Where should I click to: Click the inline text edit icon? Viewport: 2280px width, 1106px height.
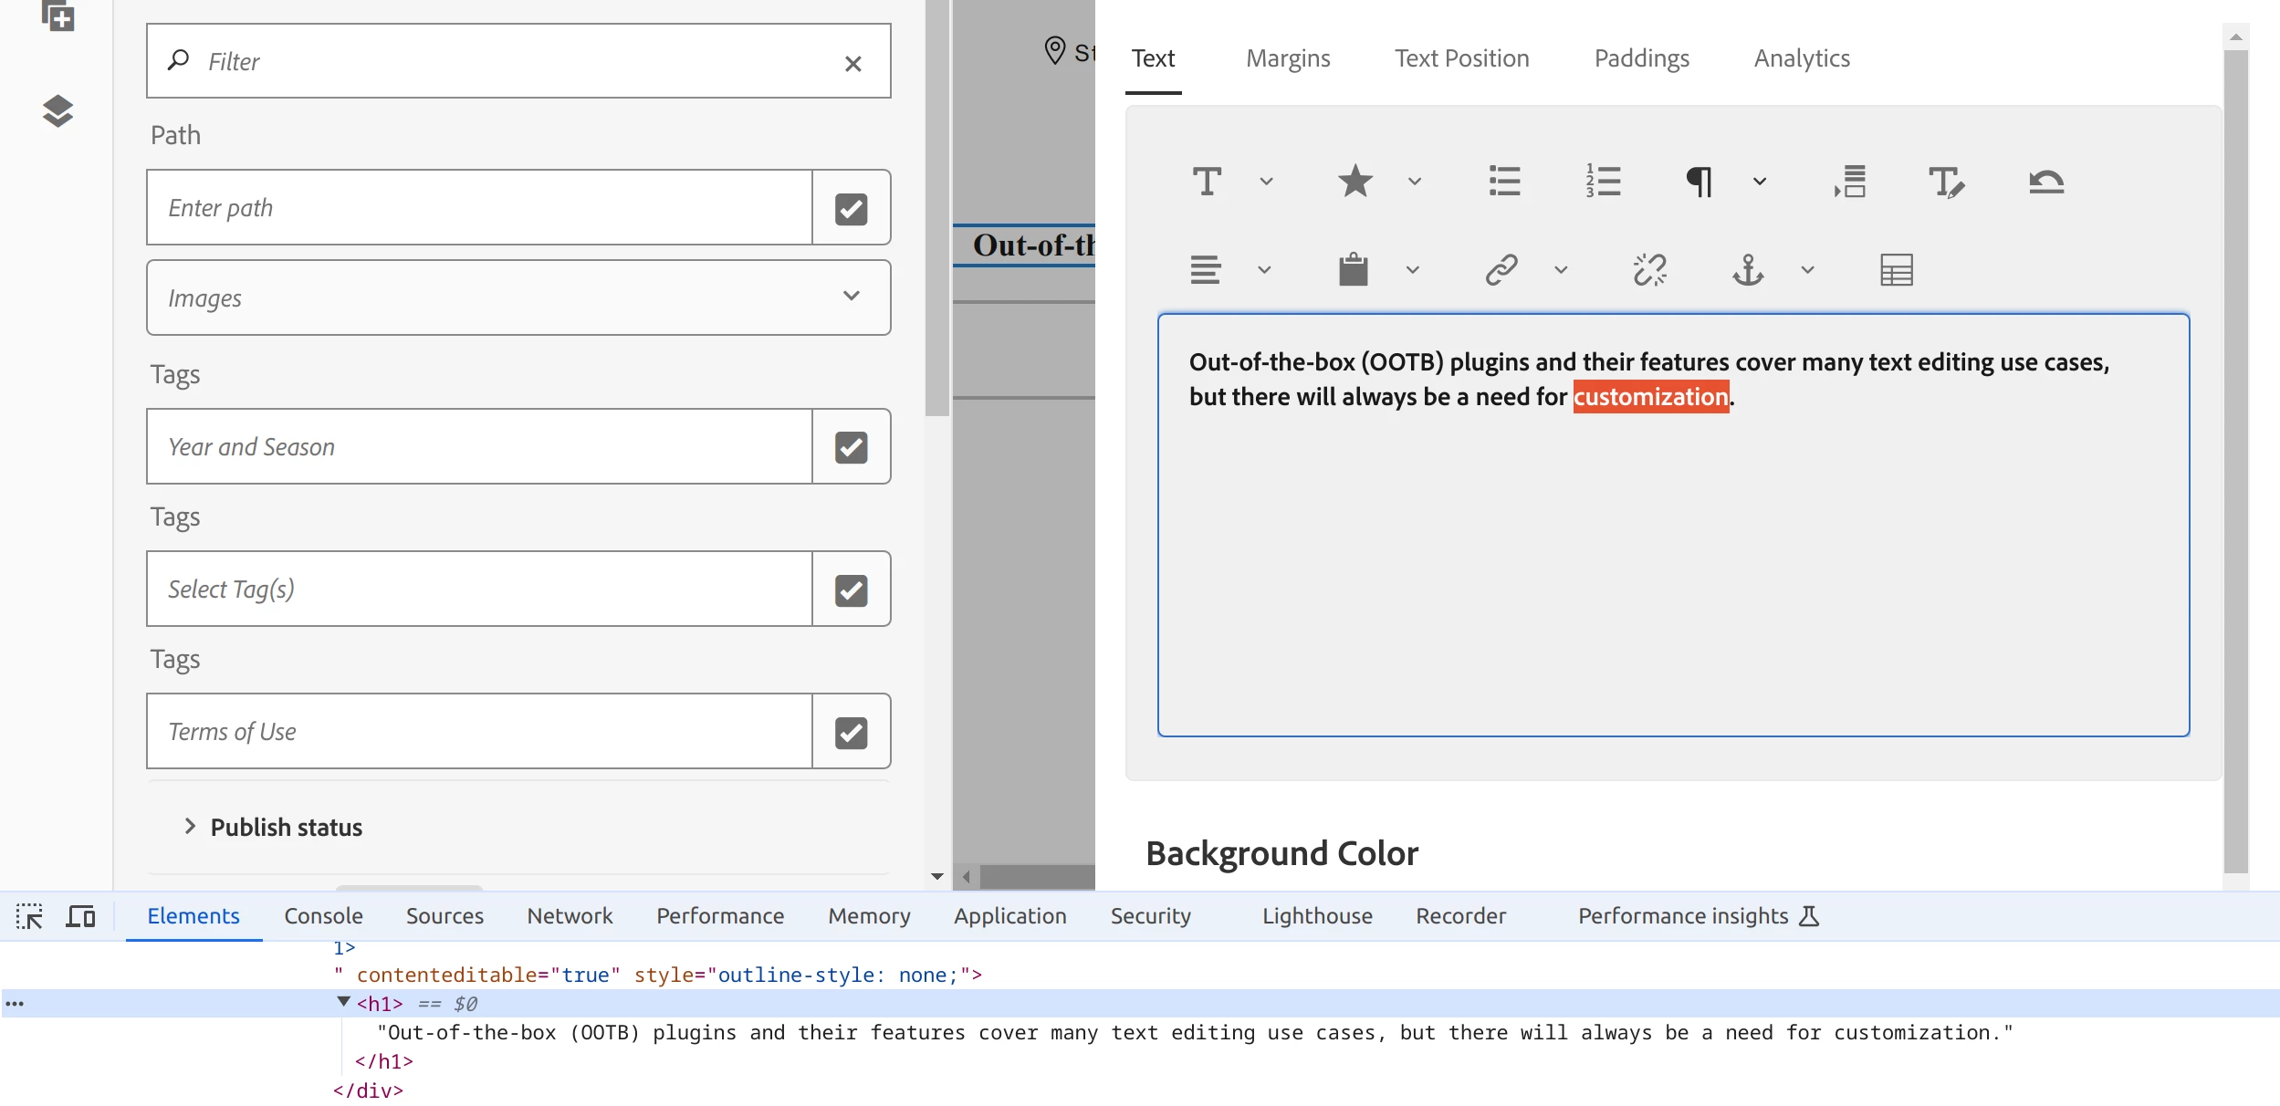click(x=1946, y=181)
